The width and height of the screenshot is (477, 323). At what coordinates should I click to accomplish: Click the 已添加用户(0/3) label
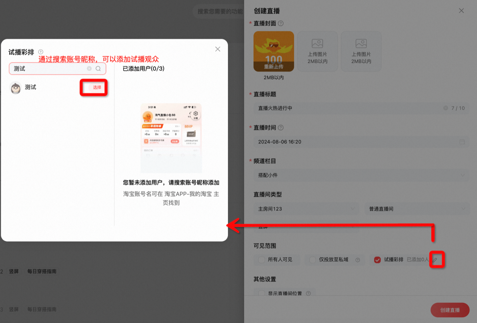(144, 69)
